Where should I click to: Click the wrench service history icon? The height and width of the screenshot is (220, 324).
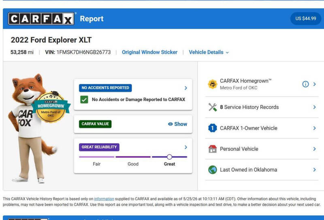pos(212,107)
